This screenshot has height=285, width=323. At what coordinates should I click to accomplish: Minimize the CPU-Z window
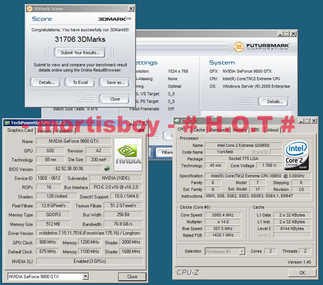[301, 120]
